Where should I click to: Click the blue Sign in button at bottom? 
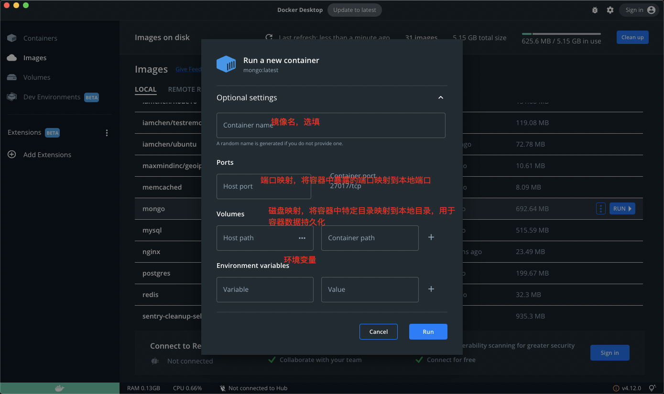(610, 353)
